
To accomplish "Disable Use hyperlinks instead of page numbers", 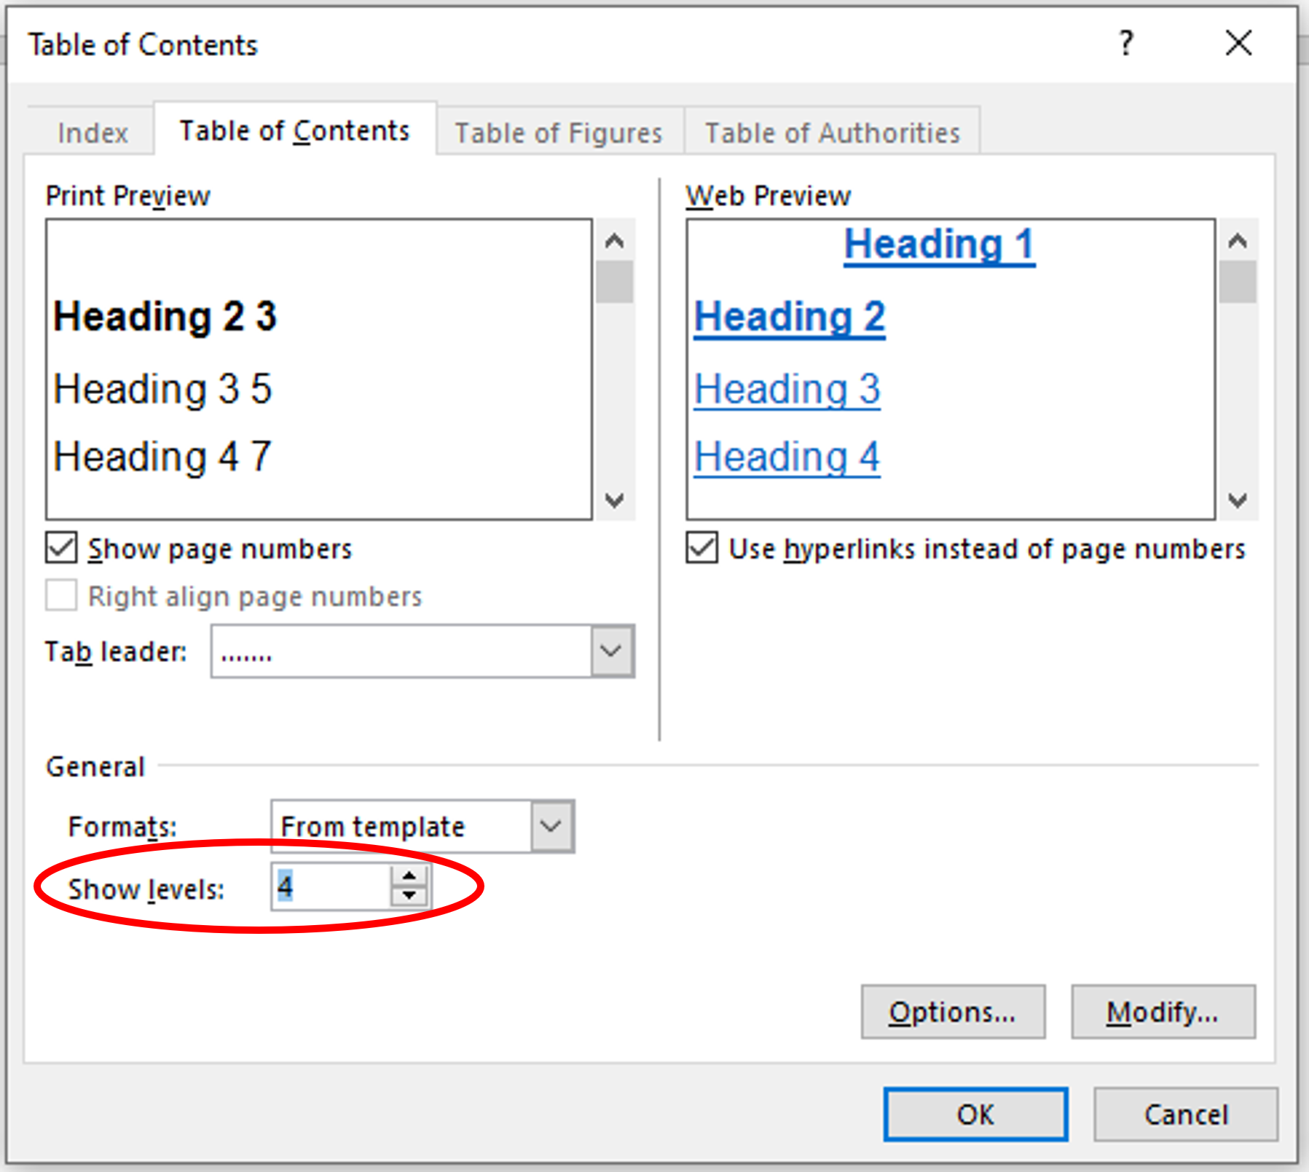I will tap(701, 548).
